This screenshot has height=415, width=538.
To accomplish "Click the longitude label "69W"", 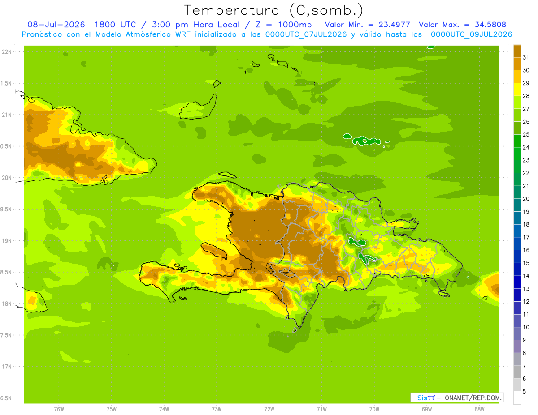I will (427, 409).
